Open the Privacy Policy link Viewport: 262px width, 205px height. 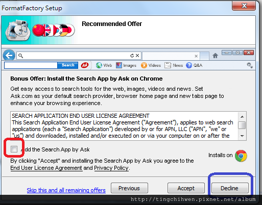tap(111, 168)
